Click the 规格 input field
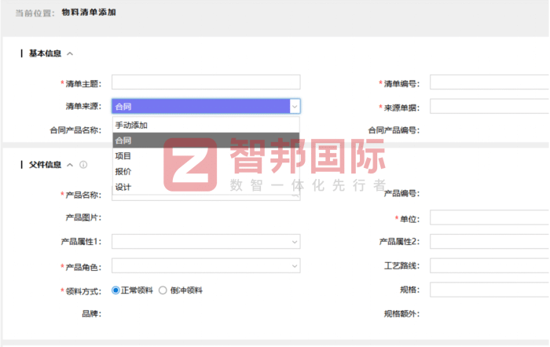Viewport: 550px width, 347px height. click(489, 290)
